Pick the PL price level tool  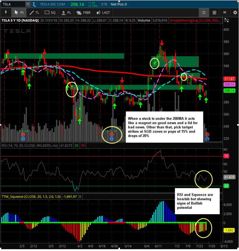66,13
